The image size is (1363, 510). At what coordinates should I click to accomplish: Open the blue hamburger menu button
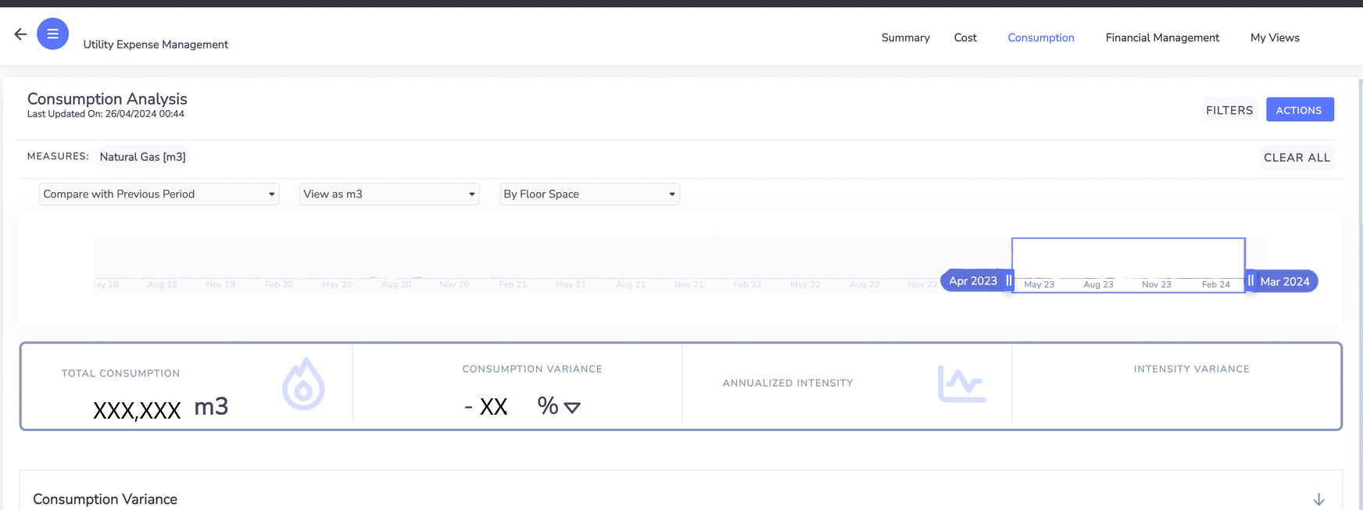(x=53, y=34)
